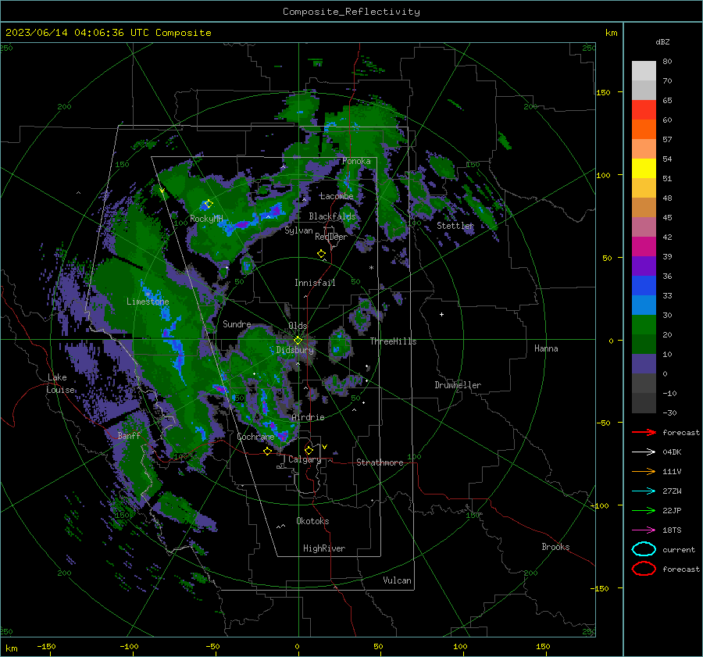
Task: Click the Sylvan label
Action: (298, 230)
